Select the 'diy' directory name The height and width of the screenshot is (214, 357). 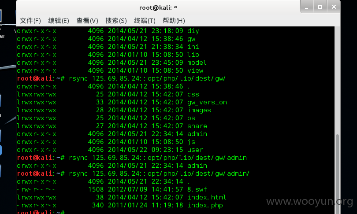[x=193, y=31]
